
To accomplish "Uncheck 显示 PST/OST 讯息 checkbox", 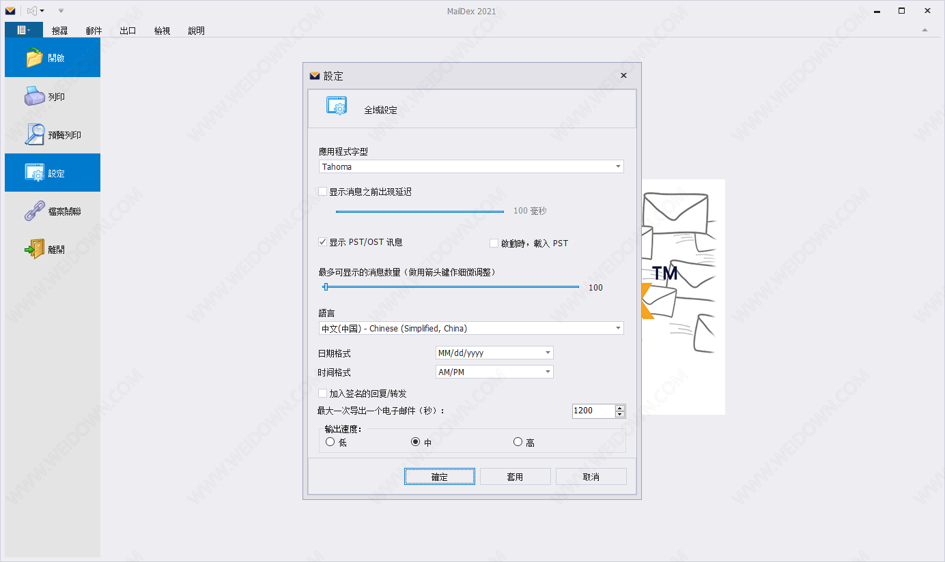I will pos(323,242).
